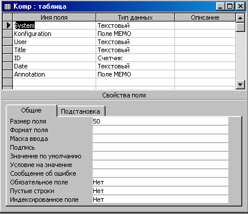248x214 pixels.
Task: Click the Размер поля value 50
Action: pos(161,121)
